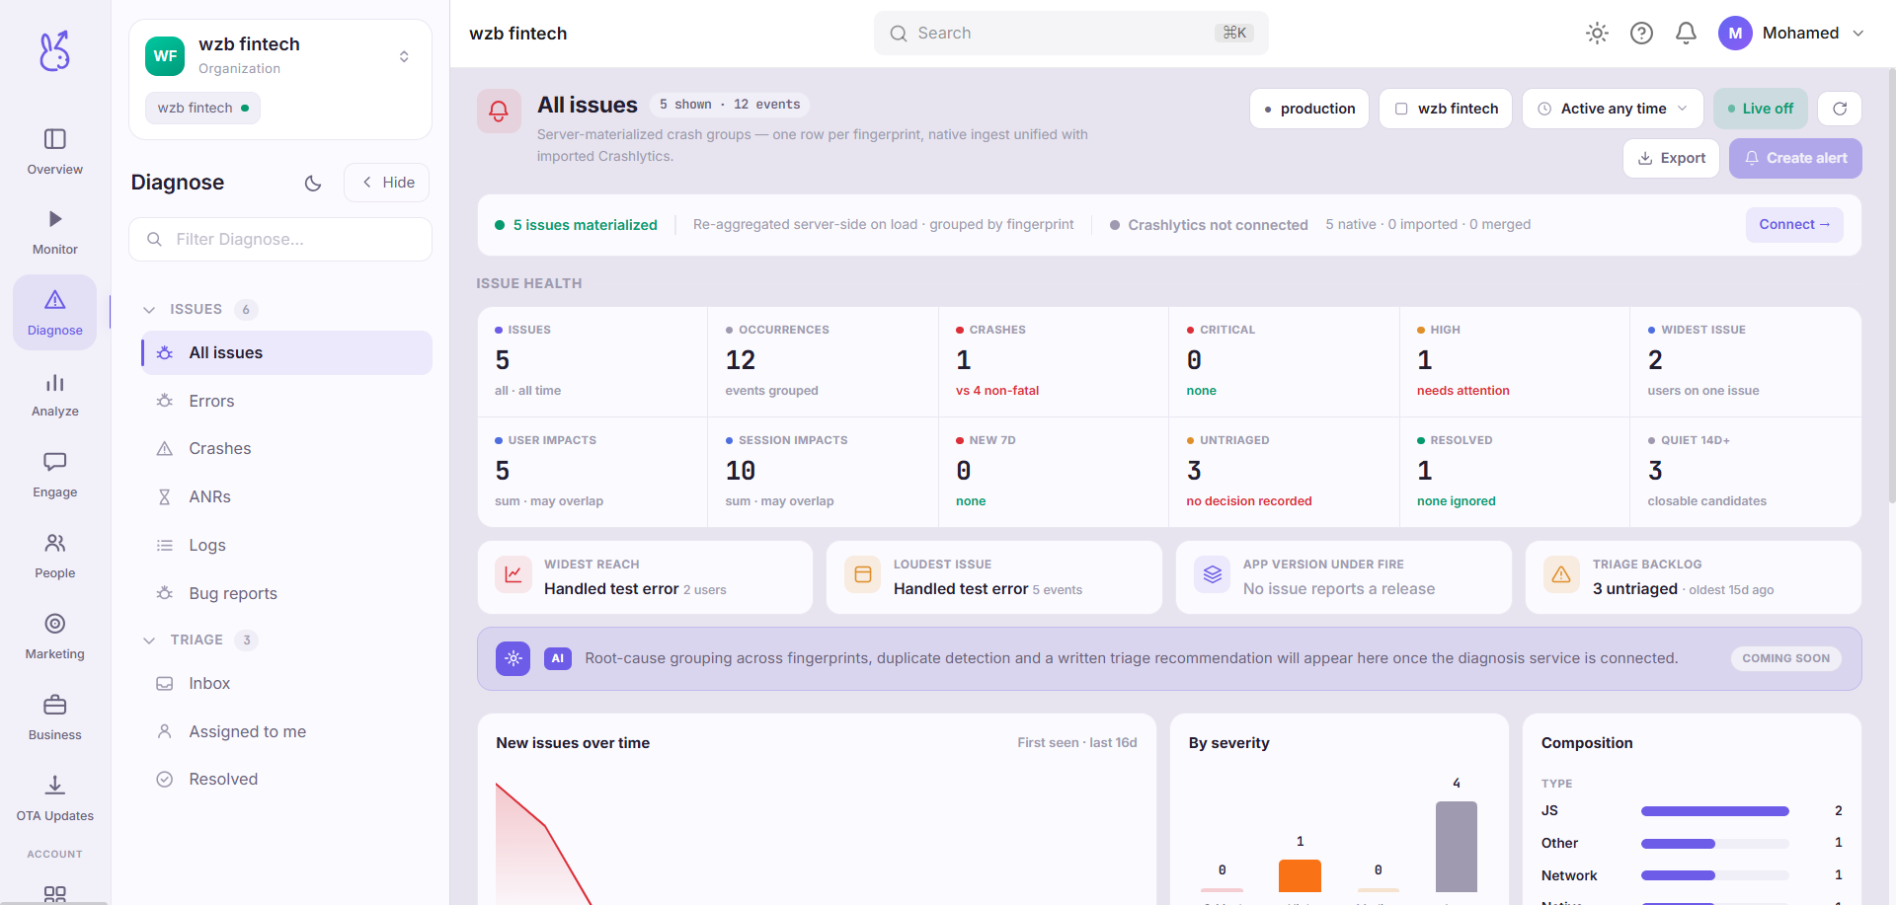Open the triage Inbox

[286, 683]
